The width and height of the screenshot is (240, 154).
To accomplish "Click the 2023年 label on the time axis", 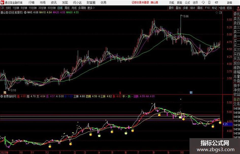I will coord(4,152).
